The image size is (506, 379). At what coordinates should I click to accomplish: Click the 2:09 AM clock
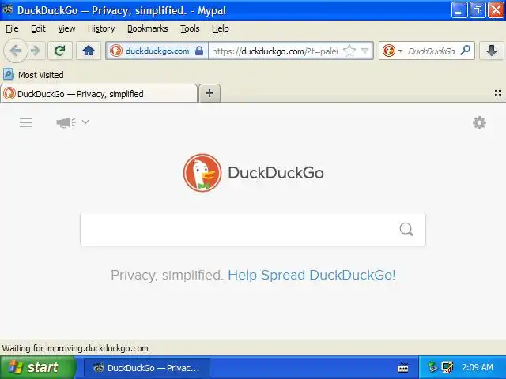(477, 367)
